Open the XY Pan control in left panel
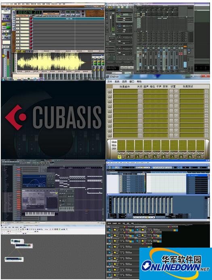This screenshot has width=212, height=280. point(6,18)
